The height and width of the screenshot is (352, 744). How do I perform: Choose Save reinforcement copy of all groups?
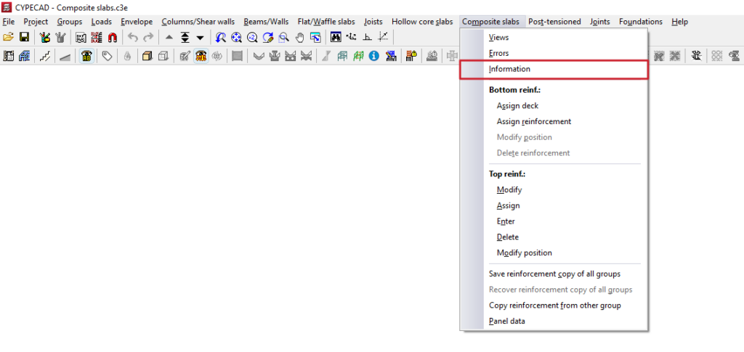[x=554, y=274]
